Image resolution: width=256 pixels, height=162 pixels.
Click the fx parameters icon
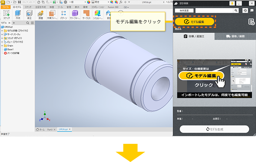pyautogui.click(x=121, y=2)
